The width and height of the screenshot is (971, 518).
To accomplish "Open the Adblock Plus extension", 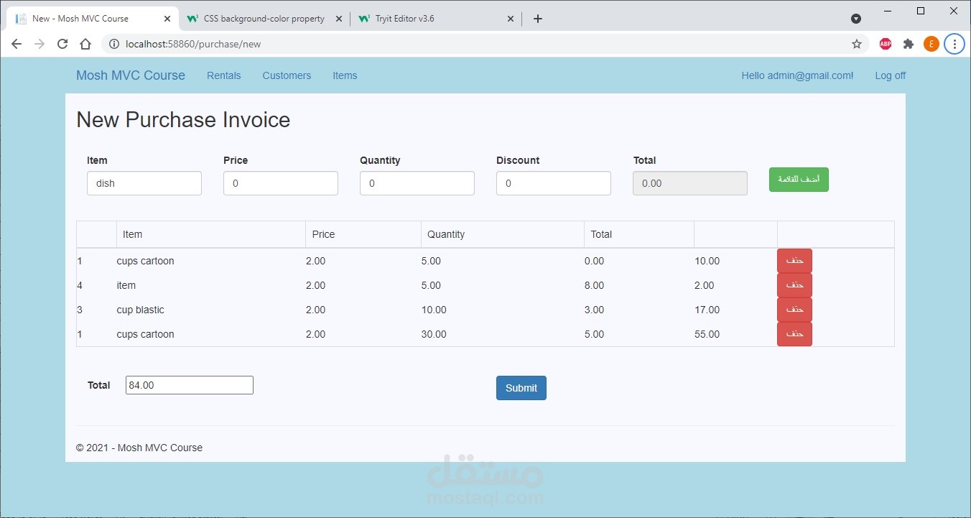I will (x=886, y=44).
